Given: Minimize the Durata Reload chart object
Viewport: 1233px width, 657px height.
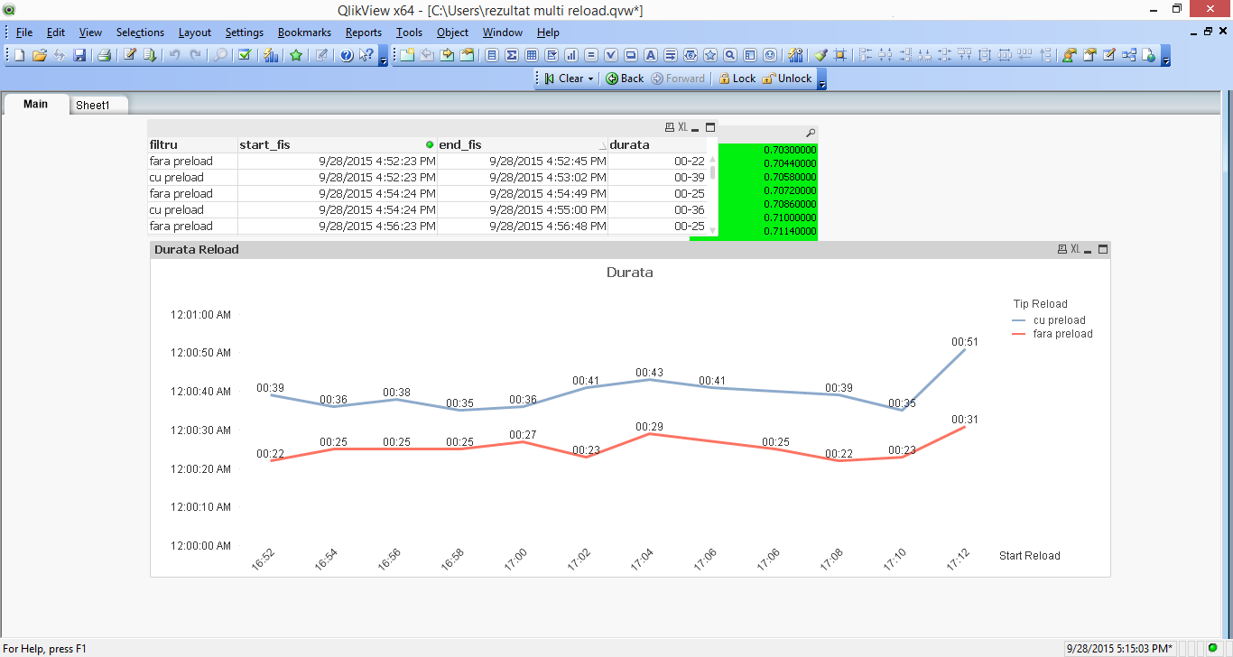Looking at the screenshot, I should click(1088, 250).
